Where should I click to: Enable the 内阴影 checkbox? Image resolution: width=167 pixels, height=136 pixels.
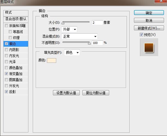(6, 49)
